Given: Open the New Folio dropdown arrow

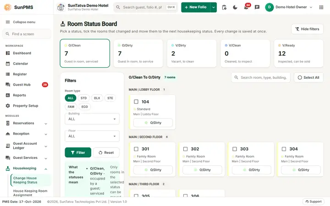Looking at the screenshot, I should point(214,7).
